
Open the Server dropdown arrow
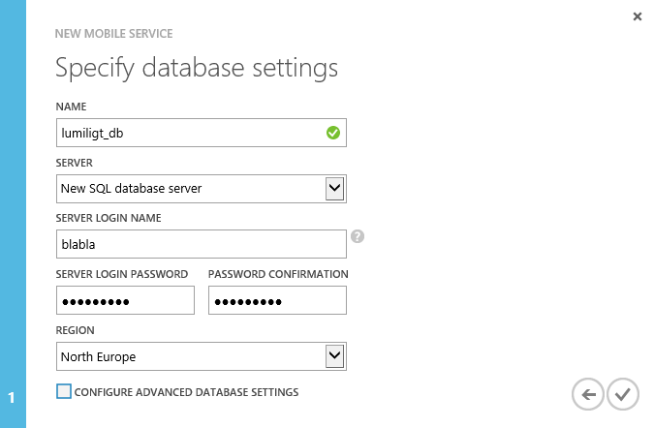[x=334, y=188]
